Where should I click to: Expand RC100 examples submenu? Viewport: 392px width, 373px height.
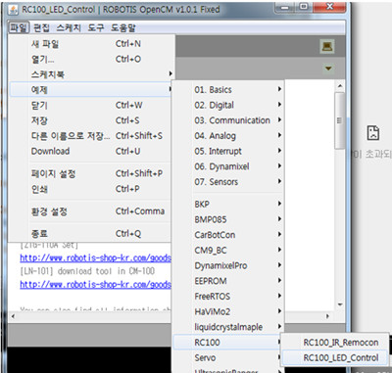click(228, 342)
